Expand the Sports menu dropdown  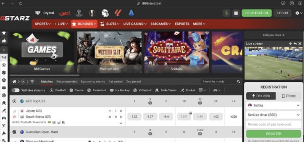pos(42,24)
